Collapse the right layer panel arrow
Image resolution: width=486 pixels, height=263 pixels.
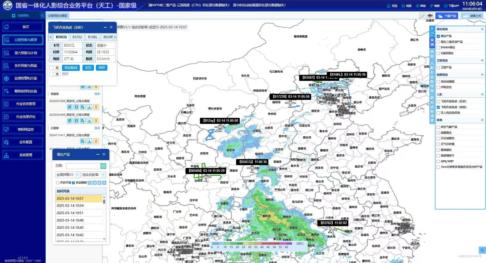[432, 28]
